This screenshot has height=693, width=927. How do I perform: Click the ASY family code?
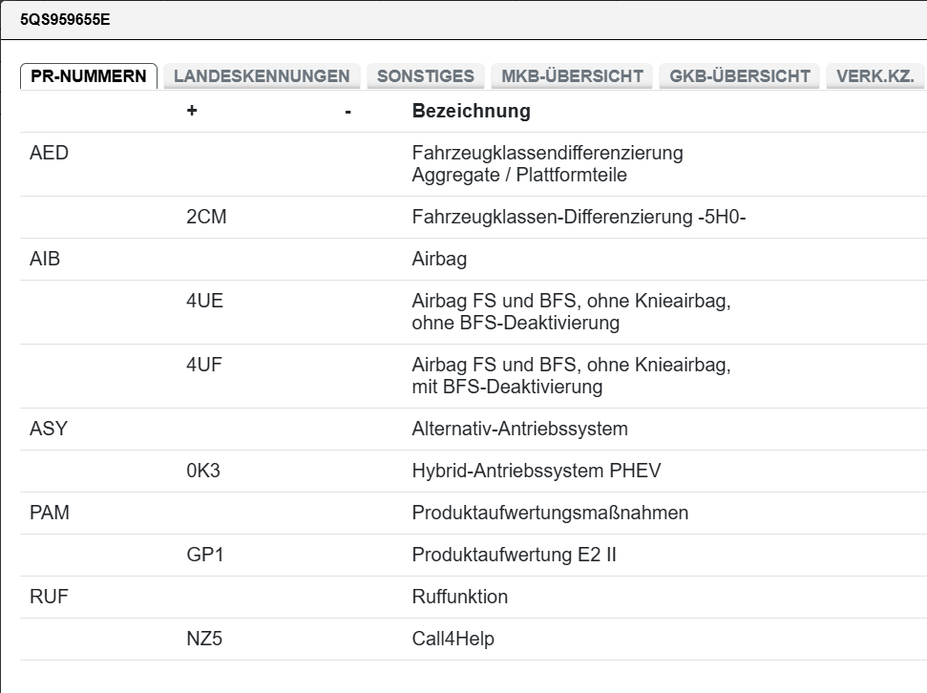pos(49,429)
